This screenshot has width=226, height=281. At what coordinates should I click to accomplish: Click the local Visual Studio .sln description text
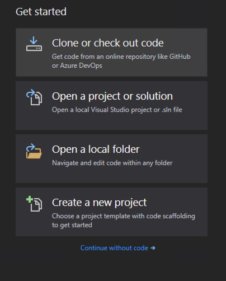tap(117, 110)
